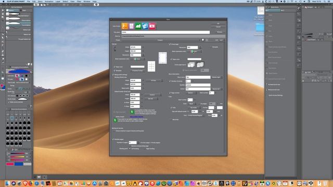Click the Finder icon in the Dock
This screenshot has height=187, width=333.
(8, 183)
